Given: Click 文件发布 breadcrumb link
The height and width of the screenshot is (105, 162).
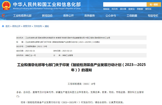Looking at the screenshot, I should pyautogui.click(x=38, y=26).
